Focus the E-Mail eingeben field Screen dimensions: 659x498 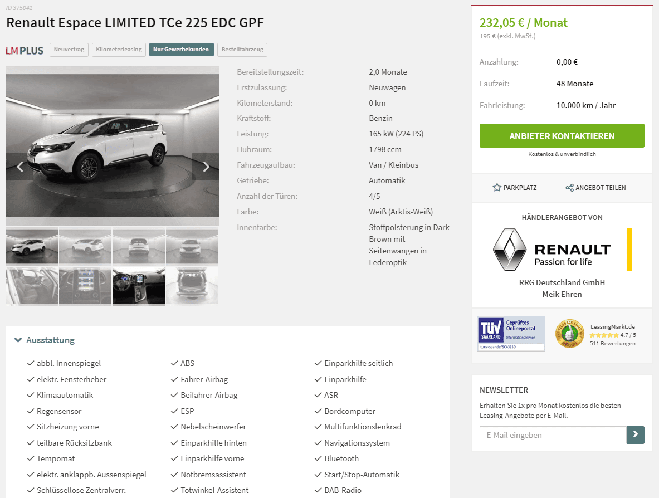553,434
